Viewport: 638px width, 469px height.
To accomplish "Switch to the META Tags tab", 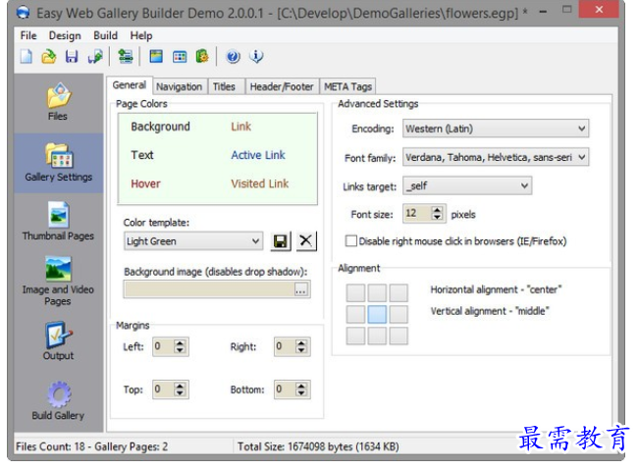I will pos(347,86).
